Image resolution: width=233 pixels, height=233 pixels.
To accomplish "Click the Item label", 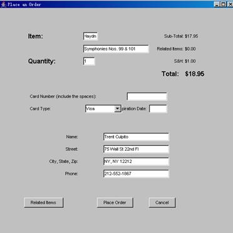I will [35, 36].
